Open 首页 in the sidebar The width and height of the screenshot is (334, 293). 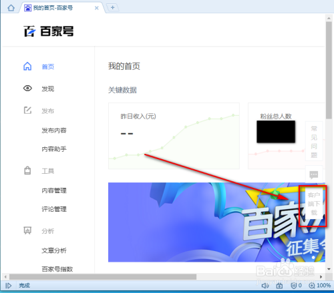(48, 67)
